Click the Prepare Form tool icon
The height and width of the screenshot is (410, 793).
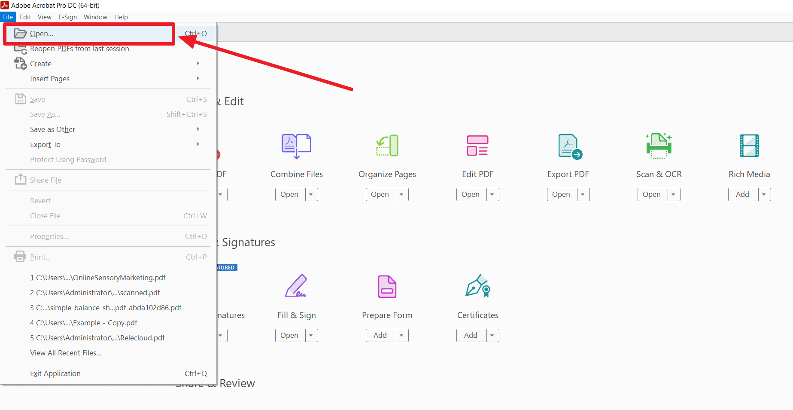click(x=387, y=287)
